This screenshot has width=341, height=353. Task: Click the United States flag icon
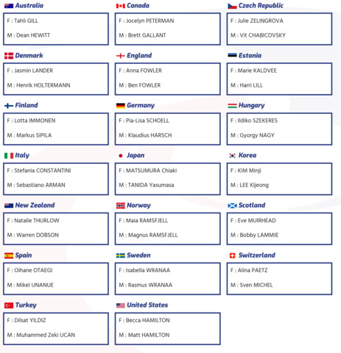(121, 305)
